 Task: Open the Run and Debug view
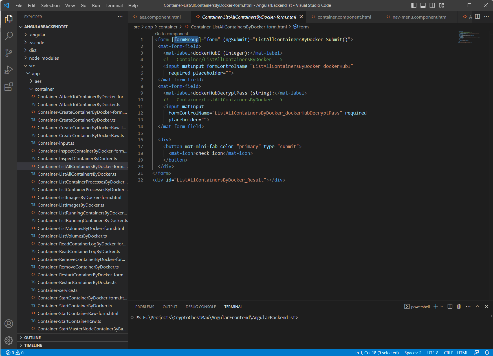tap(9, 70)
